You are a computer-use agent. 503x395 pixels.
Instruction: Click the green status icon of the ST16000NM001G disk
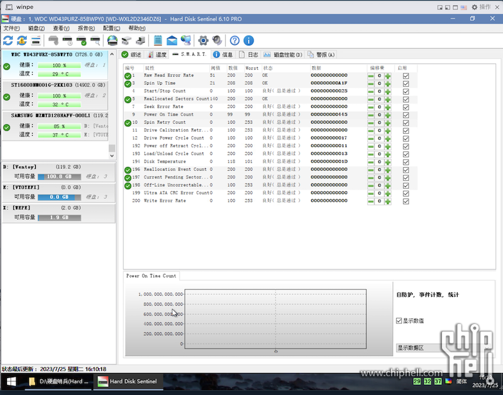click(6, 97)
